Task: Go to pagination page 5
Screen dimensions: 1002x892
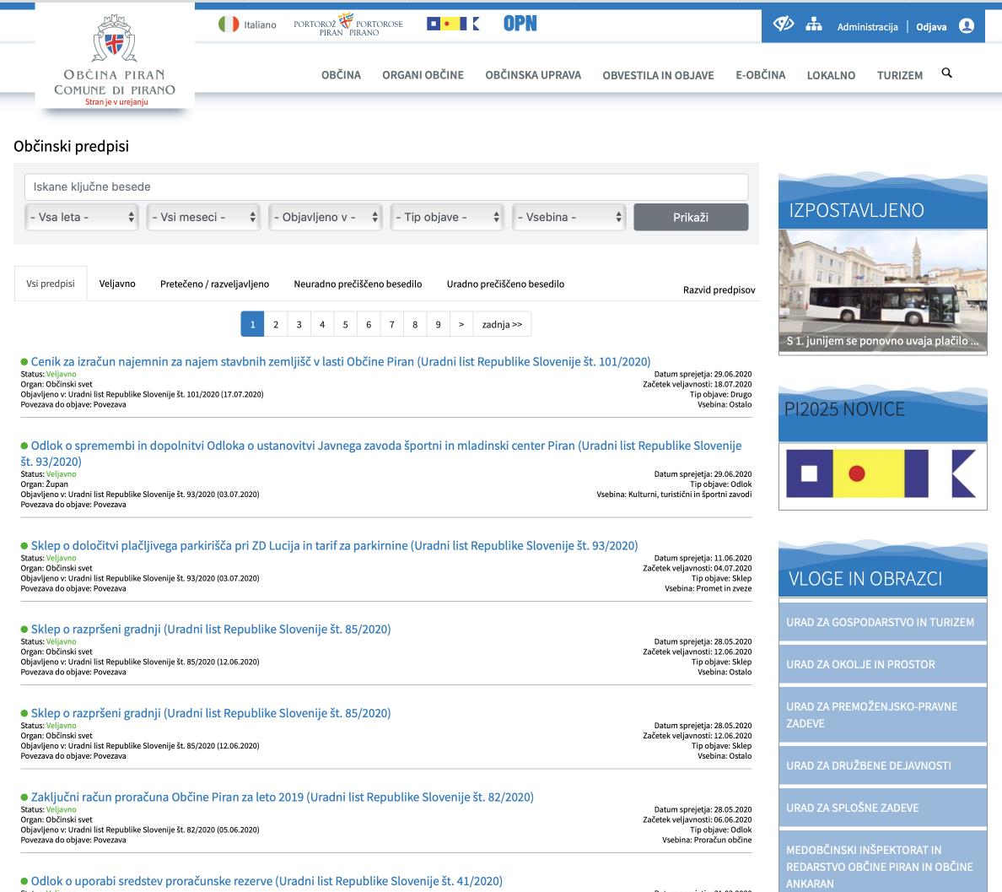Action: (x=345, y=324)
